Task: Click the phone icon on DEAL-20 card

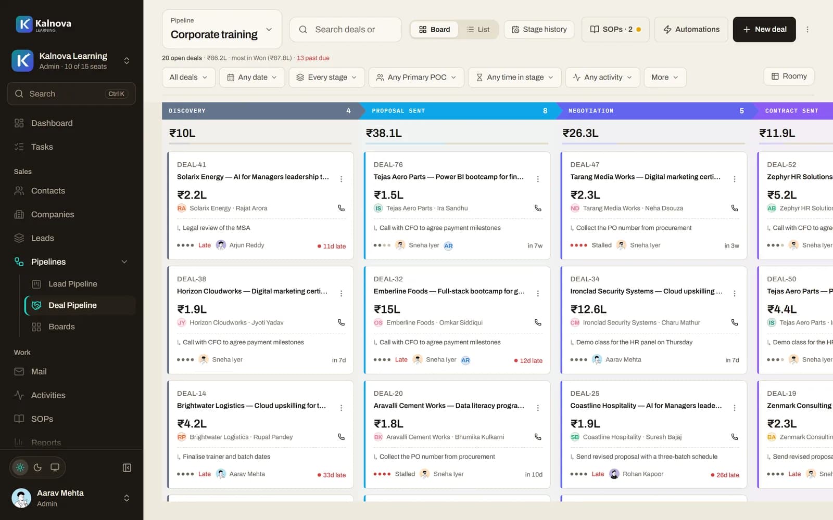Action: (538, 437)
